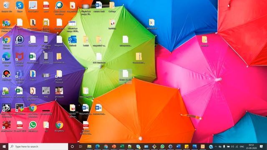The image size is (267, 150).
Task: Select the highlighted file on the green umbrella
Action: 126,76
